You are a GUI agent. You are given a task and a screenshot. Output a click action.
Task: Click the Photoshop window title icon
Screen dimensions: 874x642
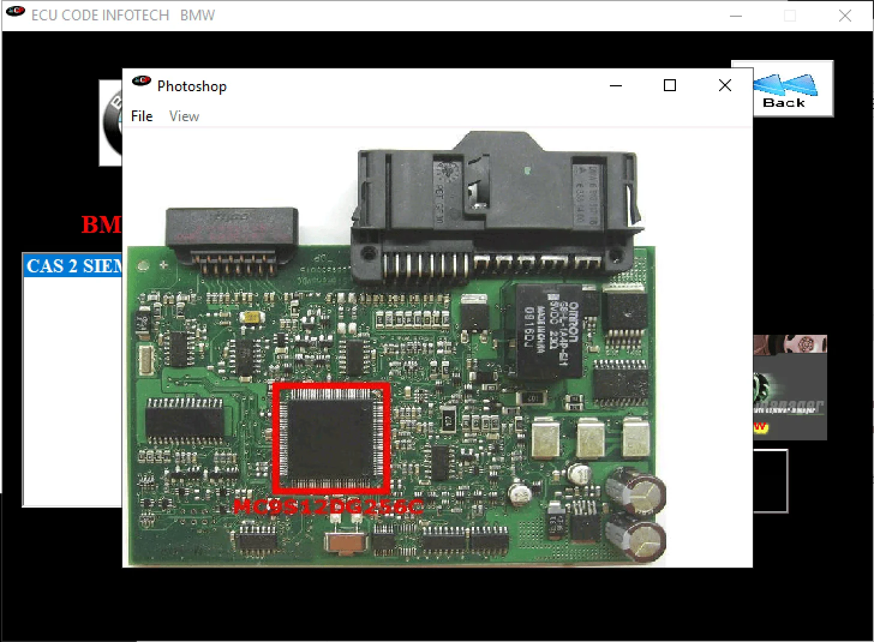coord(142,81)
